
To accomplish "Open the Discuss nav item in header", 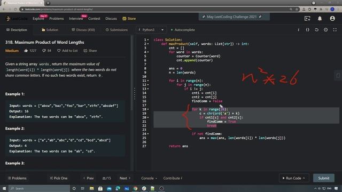I will click(111, 19).
